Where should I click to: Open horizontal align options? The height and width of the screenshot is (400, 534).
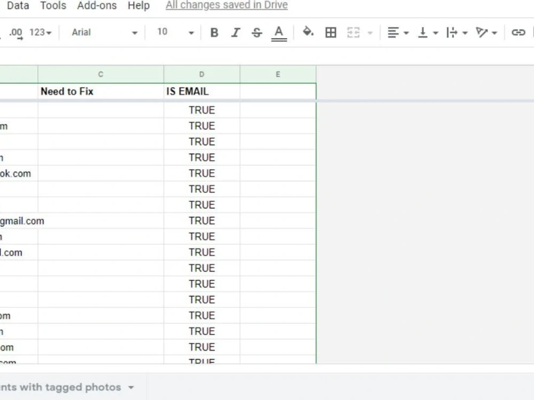pos(398,33)
